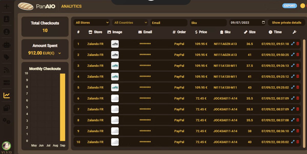
Task: Delete row 4 checkout at 09:25:12
Action: click(x=298, y=77)
